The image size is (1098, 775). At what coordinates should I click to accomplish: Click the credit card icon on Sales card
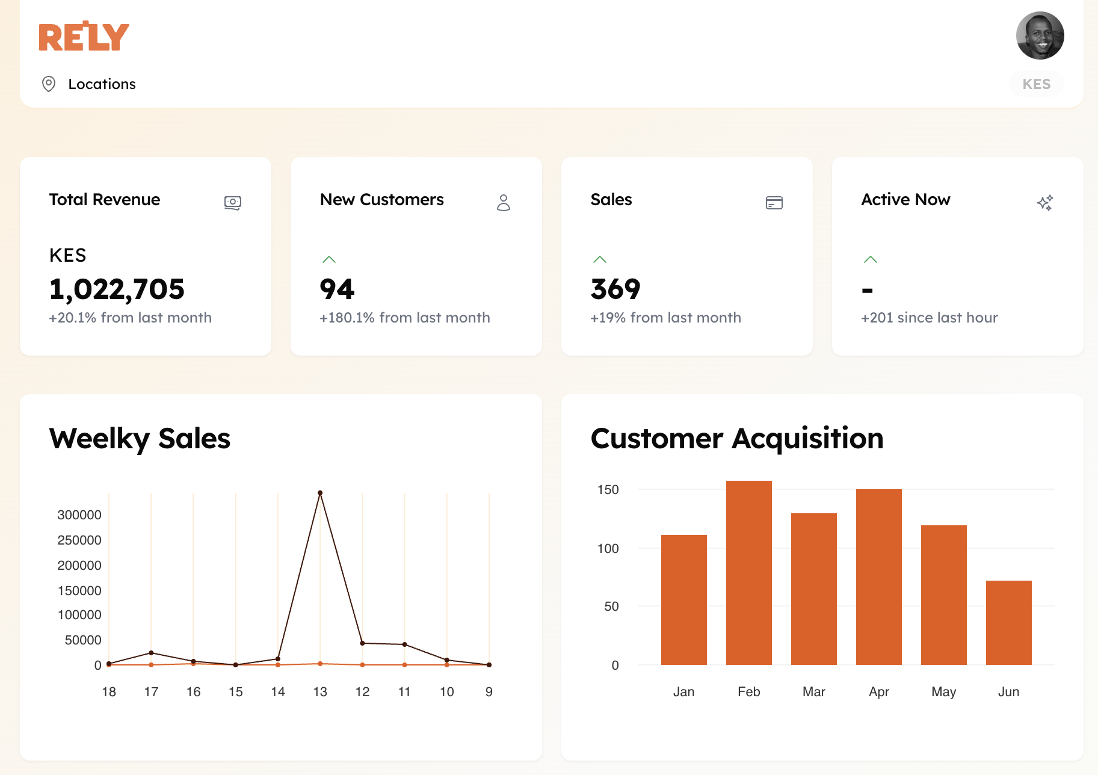pyautogui.click(x=775, y=203)
